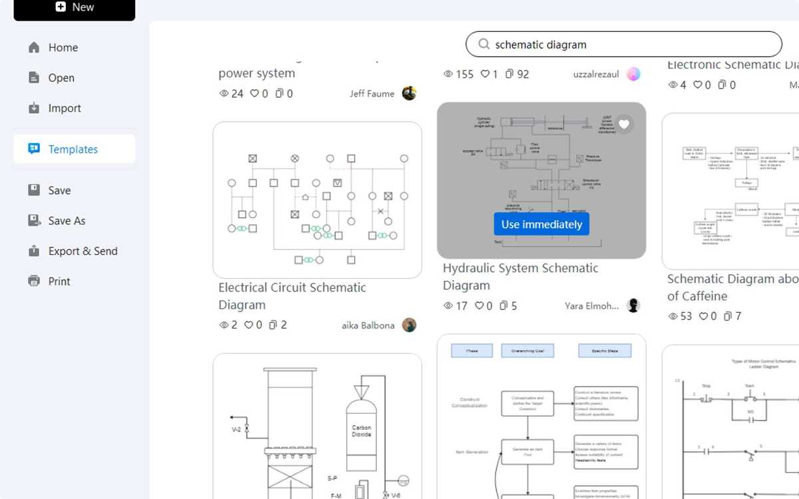
Task: Like the Electronic Schematic template heart
Action: 698,85
